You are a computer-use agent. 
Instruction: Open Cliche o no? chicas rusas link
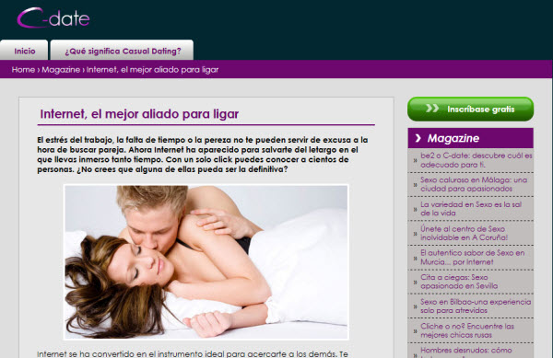click(467, 330)
